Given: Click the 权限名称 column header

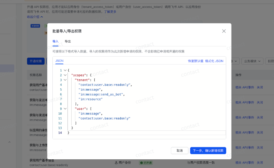Looking at the screenshot, I should coord(36,75).
